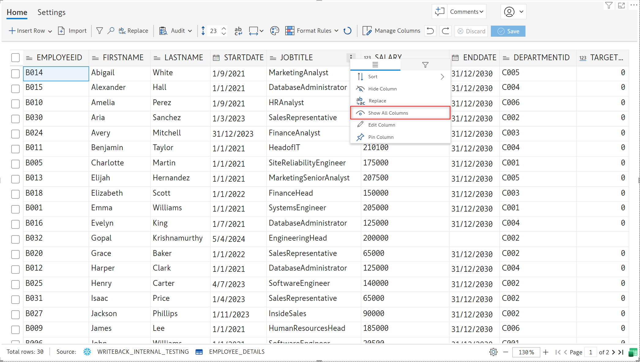This screenshot has width=640, height=362.
Task: Click the JOBTITLE column three-dot menu icon
Action: (x=351, y=57)
